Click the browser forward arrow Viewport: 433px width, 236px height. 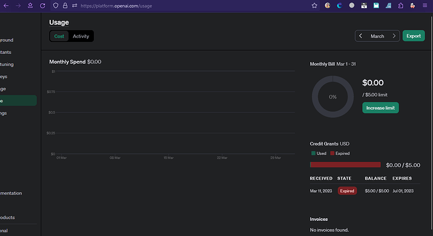[x=18, y=6]
